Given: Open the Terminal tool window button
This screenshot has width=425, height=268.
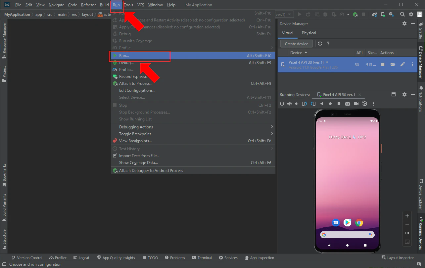Looking at the screenshot, I should point(202,258).
